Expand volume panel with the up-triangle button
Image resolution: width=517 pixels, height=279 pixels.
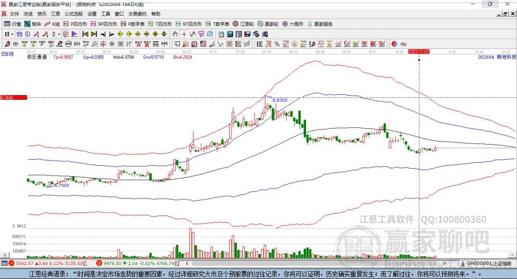(x=4, y=255)
